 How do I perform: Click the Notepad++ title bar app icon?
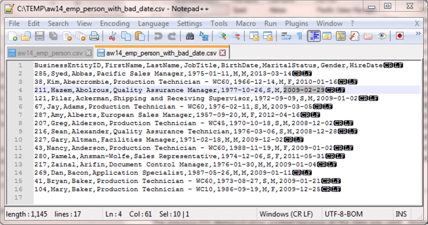pyautogui.click(x=10, y=9)
